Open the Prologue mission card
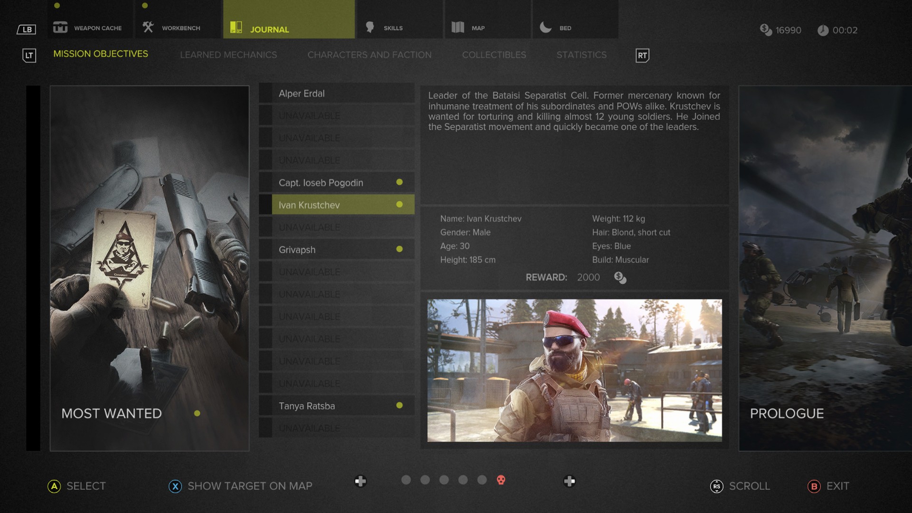This screenshot has width=912, height=513. 826,268
